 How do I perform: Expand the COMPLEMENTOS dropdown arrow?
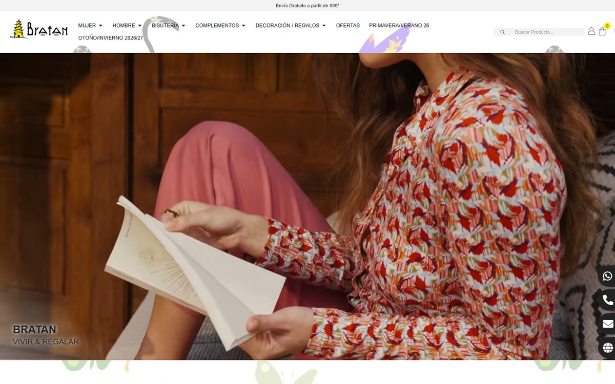[243, 26]
